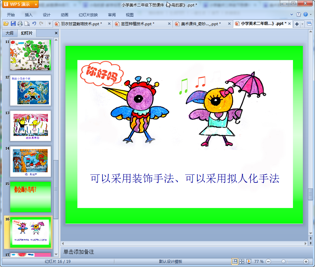Switch to slide sorter view icon
315x267 pixels.
click(x=242, y=261)
